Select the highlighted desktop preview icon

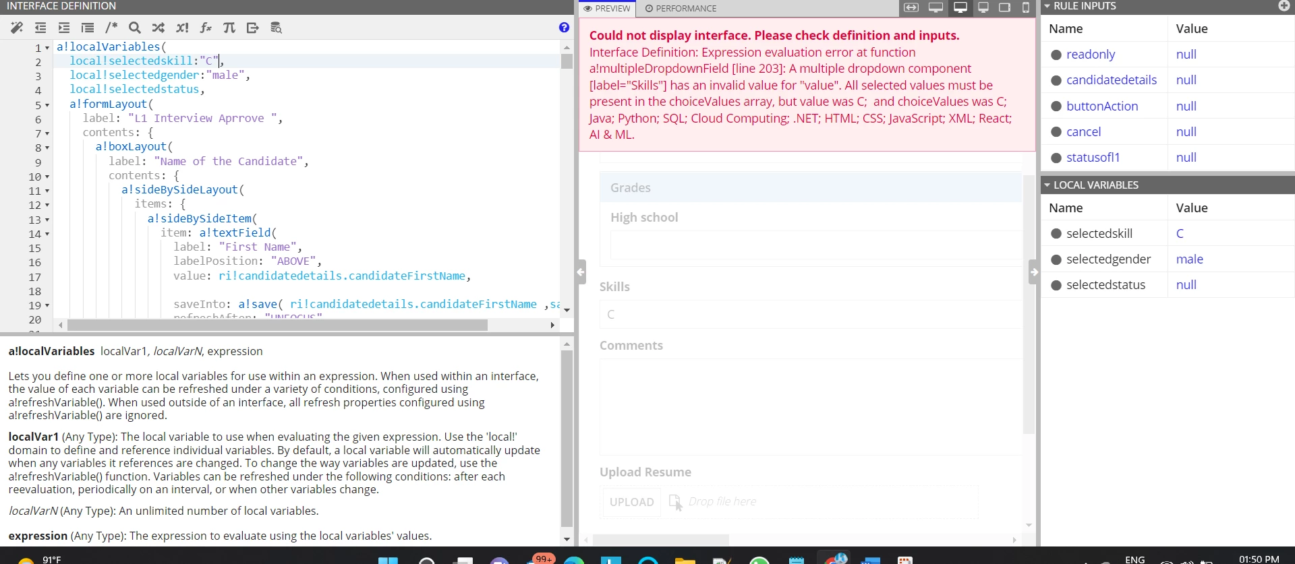click(960, 7)
